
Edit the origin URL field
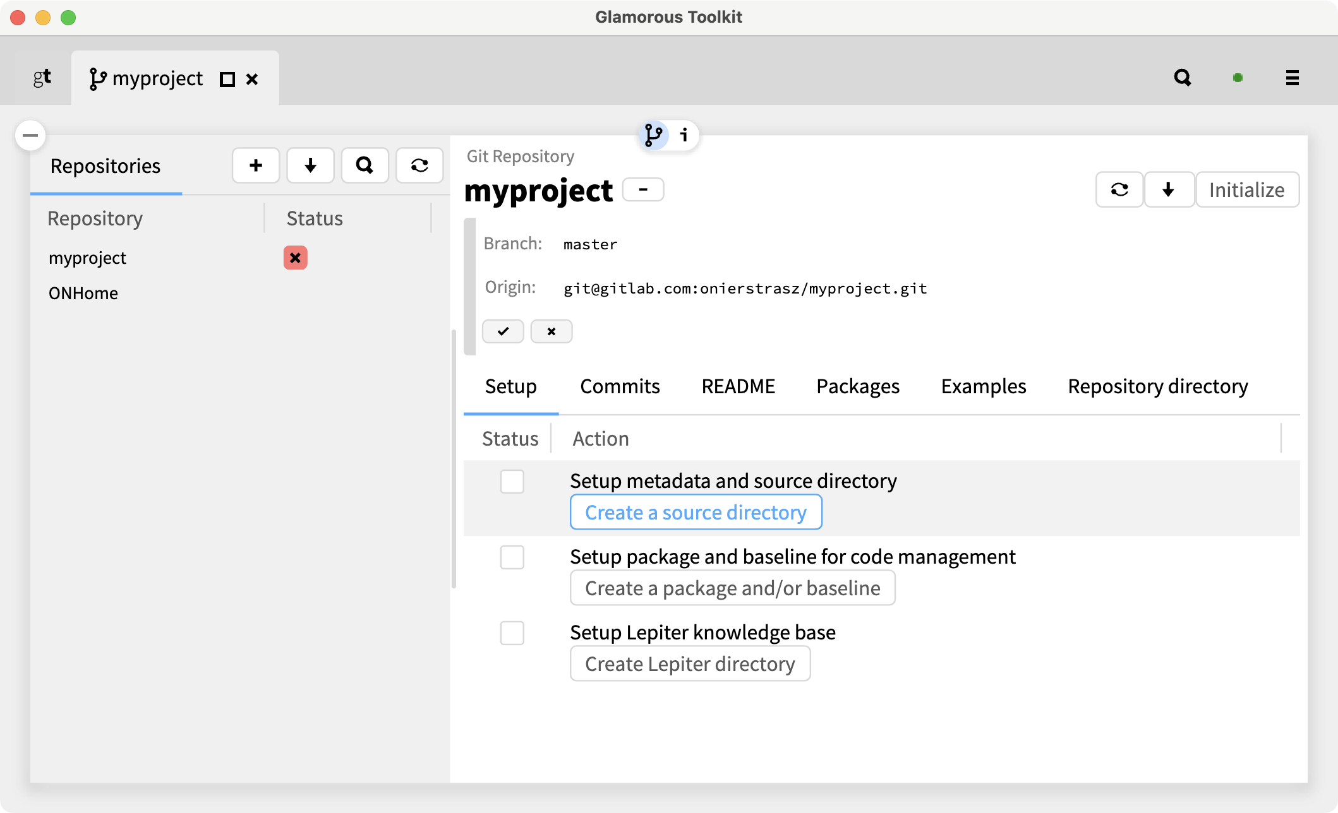pos(745,288)
